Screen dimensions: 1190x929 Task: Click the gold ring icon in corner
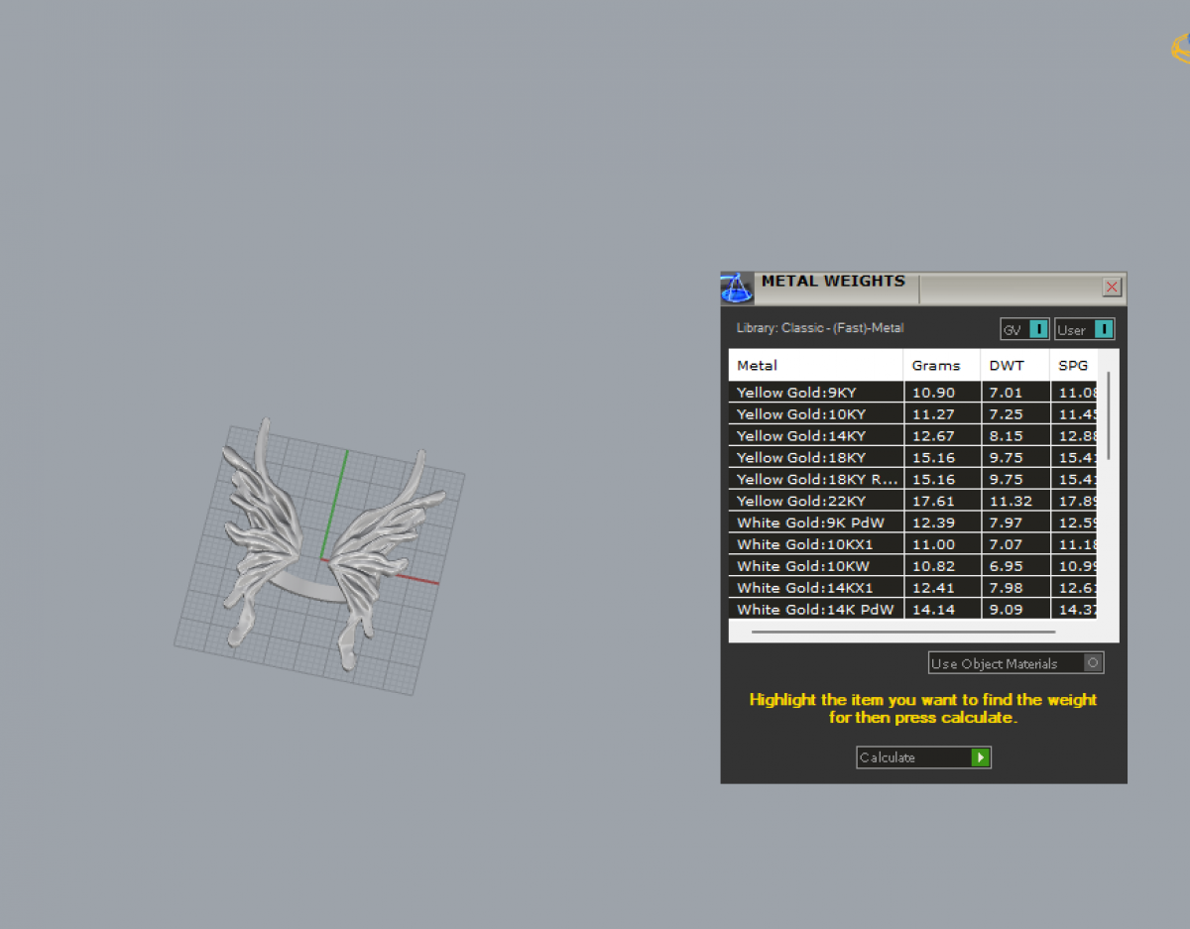1180,48
